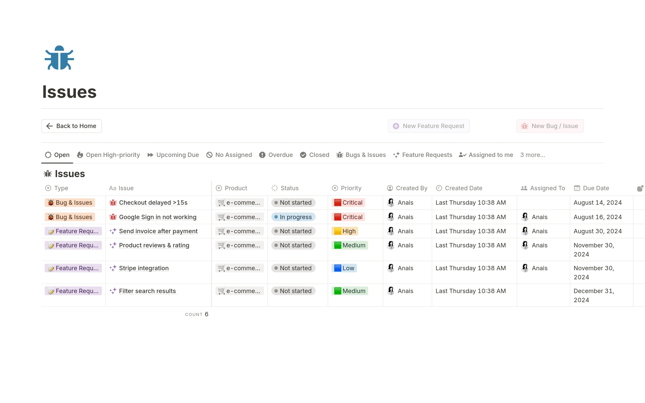Image resolution: width=645 pixels, height=403 pixels.
Task: Switch to the Closed view tab
Action: tap(314, 155)
